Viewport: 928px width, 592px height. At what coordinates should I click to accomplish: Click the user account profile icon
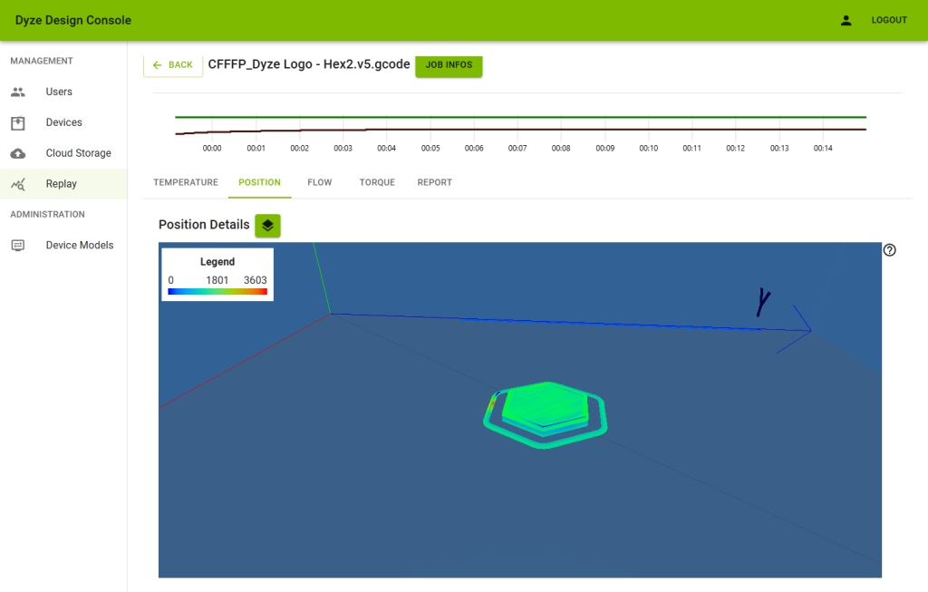846,20
